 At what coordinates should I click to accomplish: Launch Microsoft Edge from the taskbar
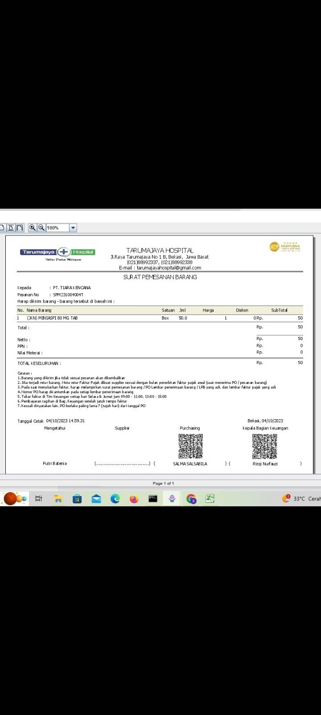tap(115, 499)
